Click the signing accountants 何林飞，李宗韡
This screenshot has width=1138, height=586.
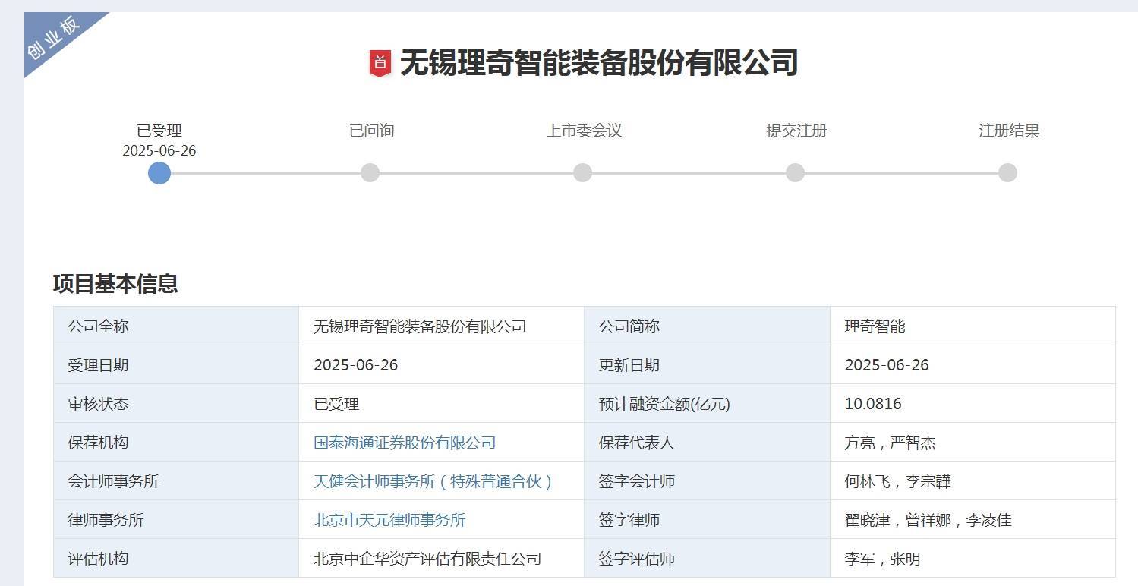(x=898, y=481)
